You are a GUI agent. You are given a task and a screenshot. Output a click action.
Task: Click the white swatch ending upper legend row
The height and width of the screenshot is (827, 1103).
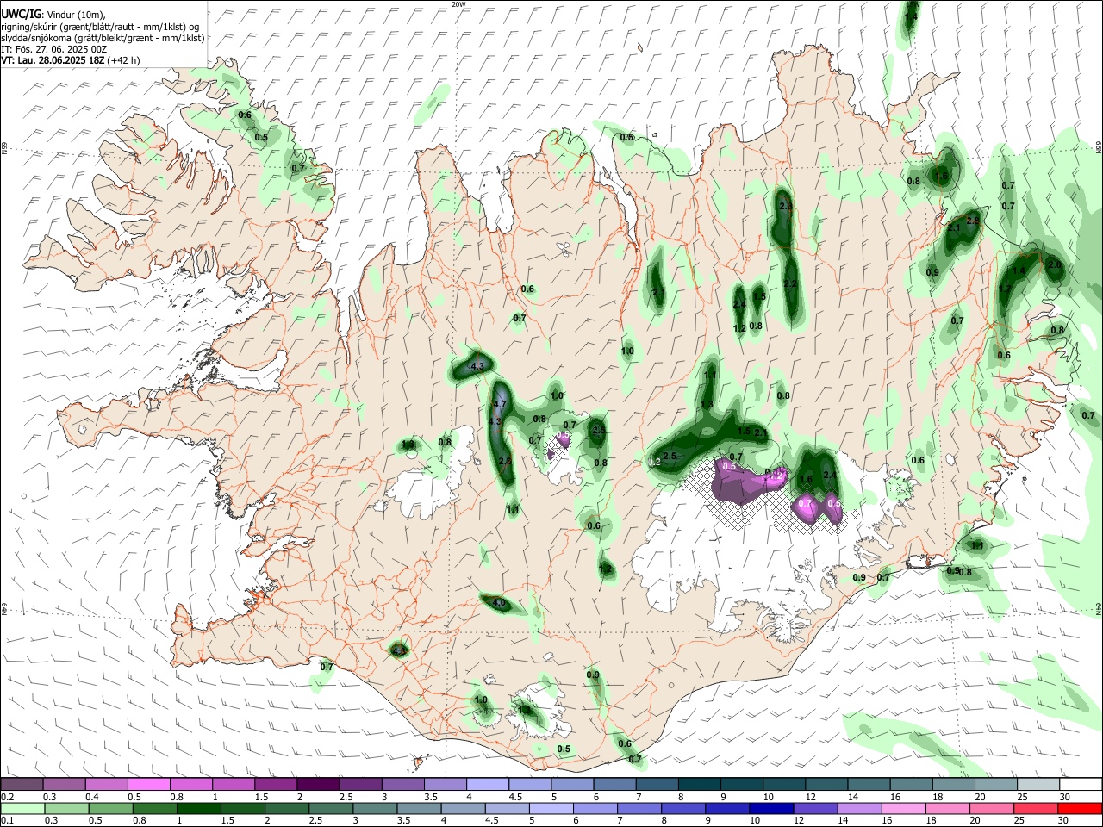(1080, 785)
